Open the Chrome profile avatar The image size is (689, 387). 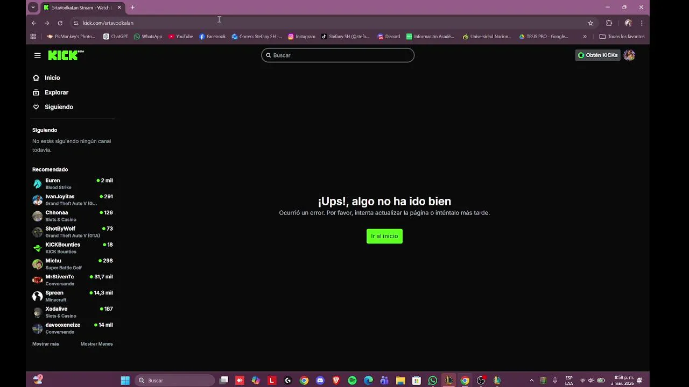pyautogui.click(x=628, y=23)
